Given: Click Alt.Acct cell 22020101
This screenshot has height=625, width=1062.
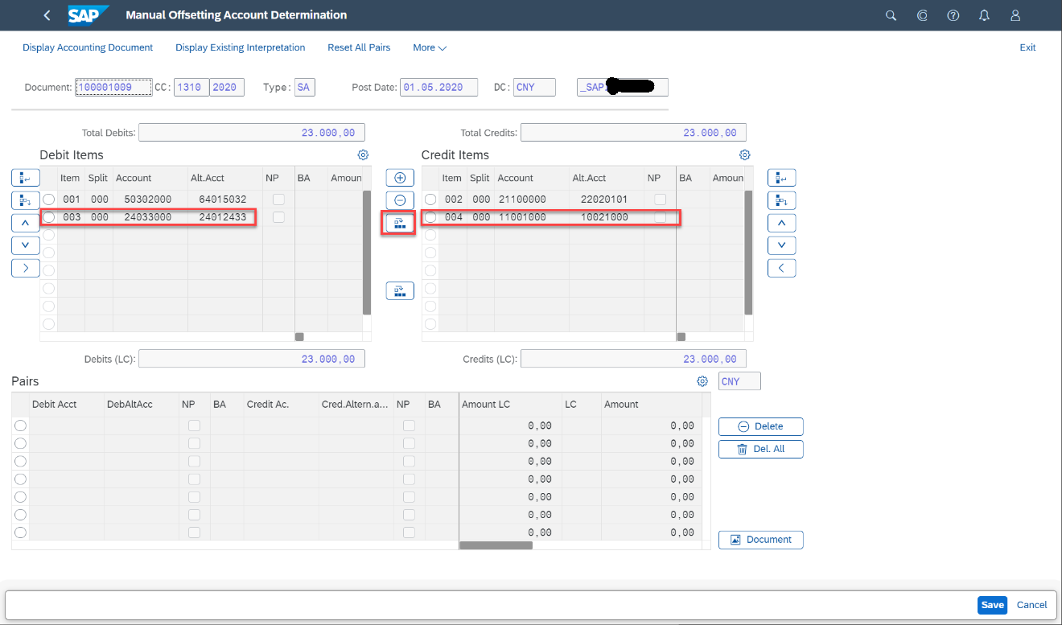Looking at the screenshot, I should coord(607,199).
